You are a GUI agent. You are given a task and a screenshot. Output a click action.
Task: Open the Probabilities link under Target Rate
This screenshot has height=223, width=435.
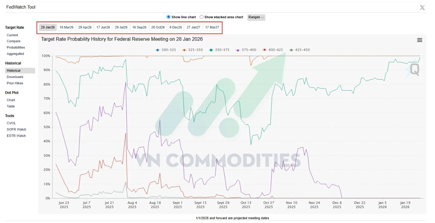tap(16, 47)
